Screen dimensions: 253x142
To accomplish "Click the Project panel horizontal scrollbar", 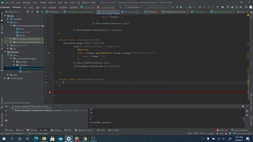I will point(17,103).
